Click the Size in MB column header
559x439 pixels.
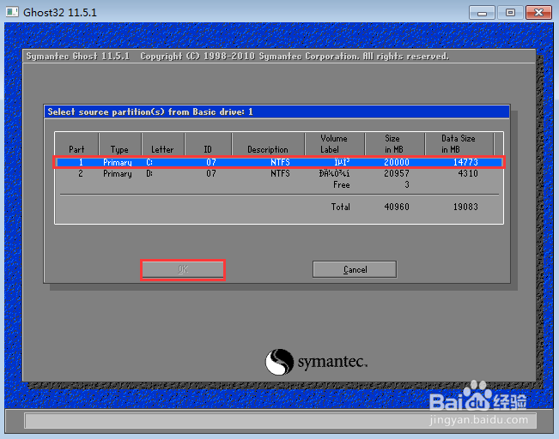click(x=394, y=144)
